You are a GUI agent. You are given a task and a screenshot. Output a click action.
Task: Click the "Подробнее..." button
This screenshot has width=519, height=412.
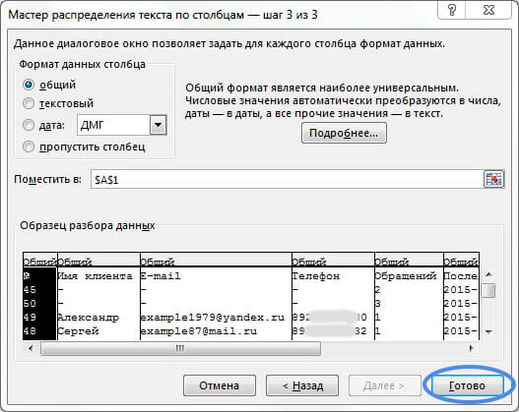(x=344, y=133)
